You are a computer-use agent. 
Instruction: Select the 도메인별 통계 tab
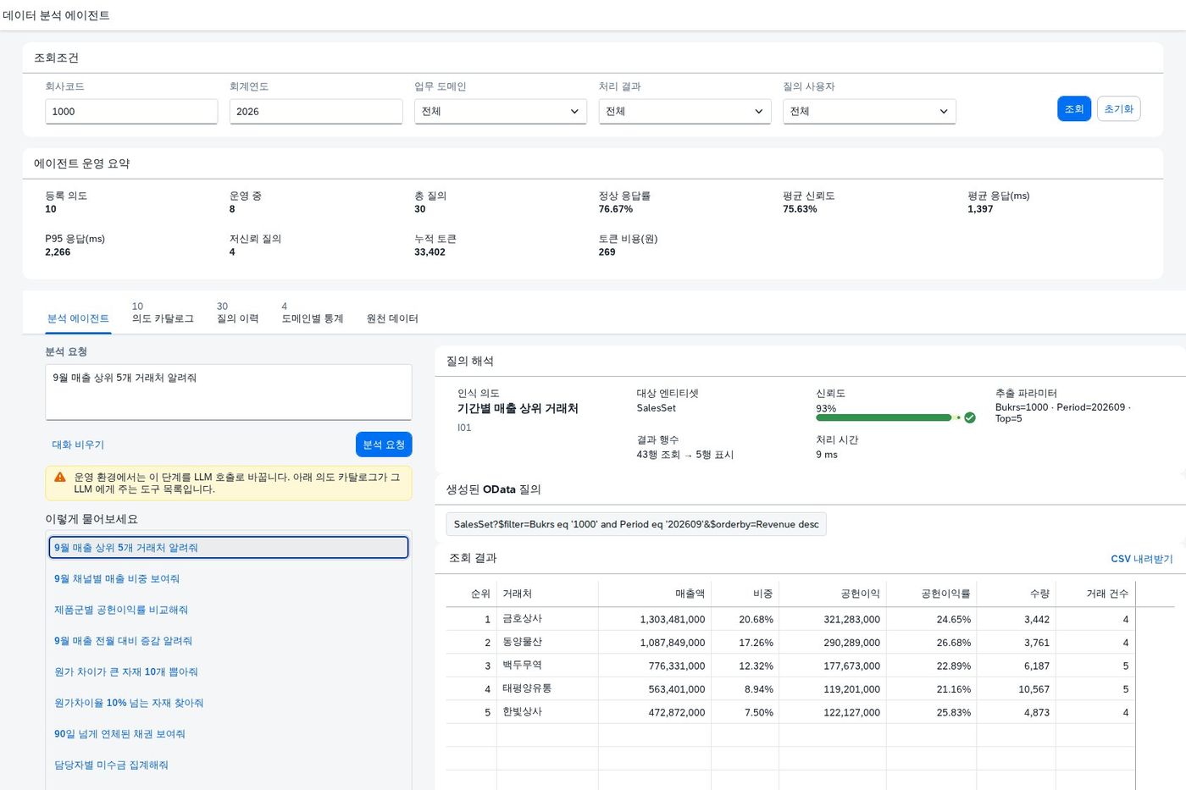pyautogui.click(x=313, y=312)
